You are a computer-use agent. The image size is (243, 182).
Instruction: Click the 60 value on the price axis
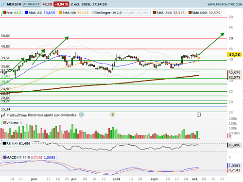pyautogui.click(x=231, y=17)
